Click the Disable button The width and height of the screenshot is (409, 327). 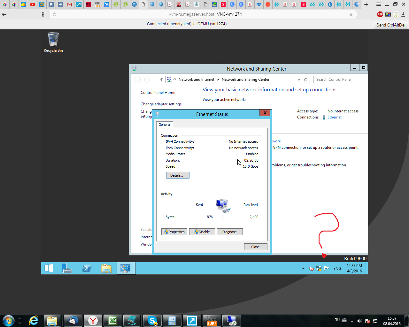point(202,232)
